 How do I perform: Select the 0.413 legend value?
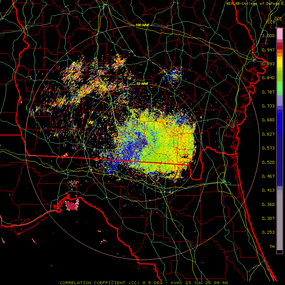(x=268, y=190)
